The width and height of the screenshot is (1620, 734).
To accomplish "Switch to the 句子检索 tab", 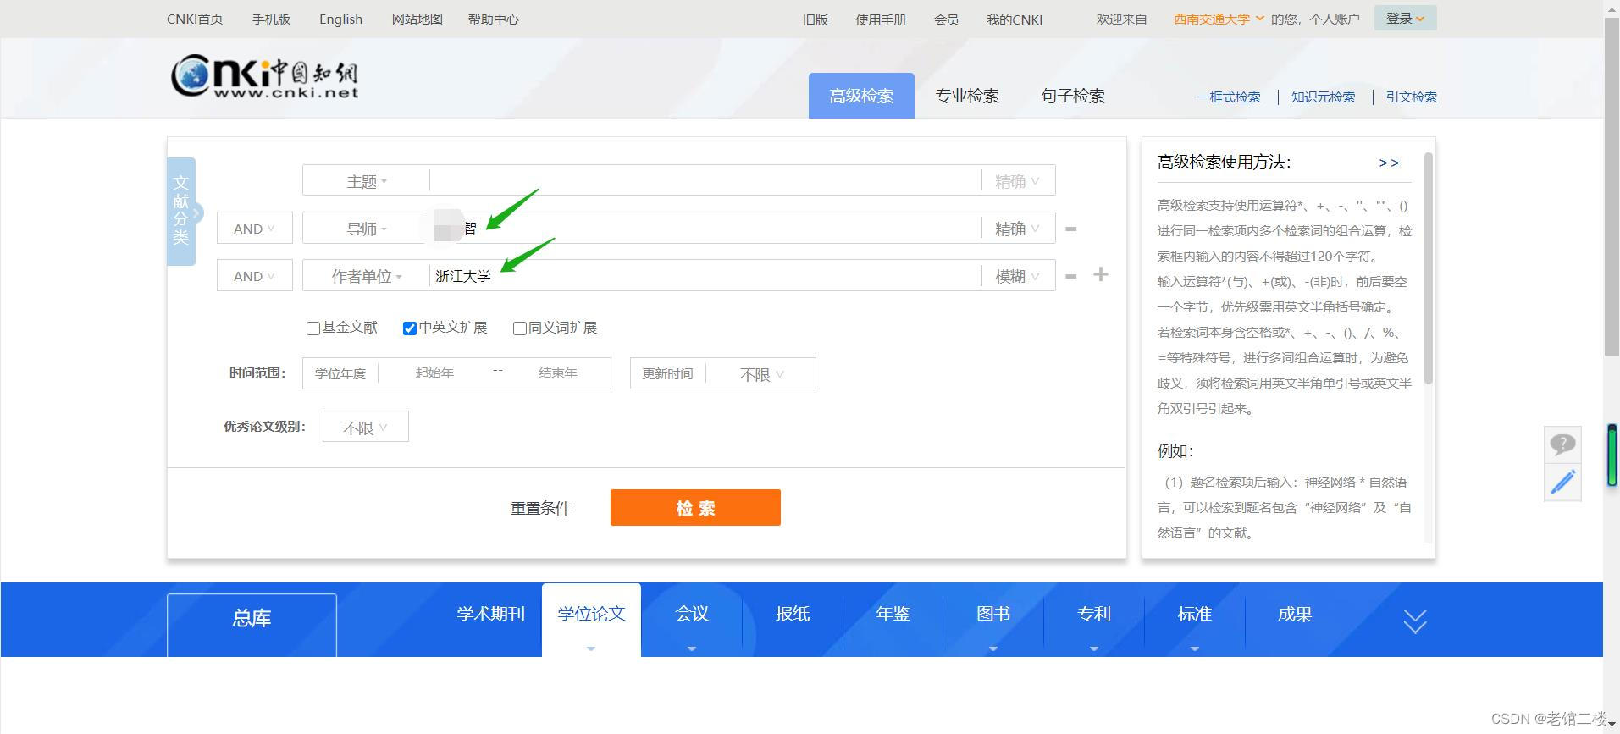I will click(1073, 96).
